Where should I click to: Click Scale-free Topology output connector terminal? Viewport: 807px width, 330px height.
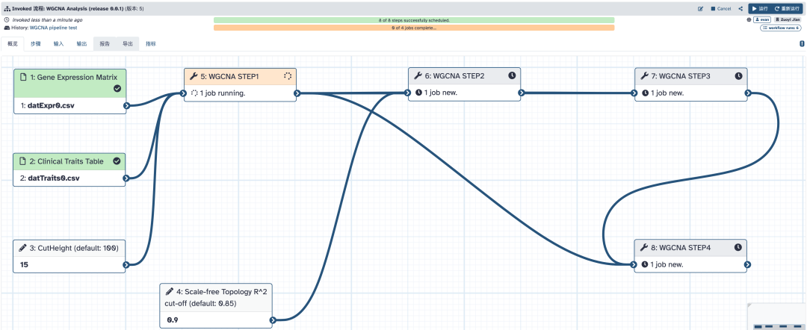pos(273,320)
